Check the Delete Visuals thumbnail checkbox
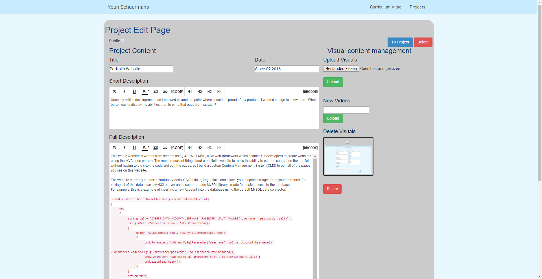Viewport: 542px width, 279px height. [x=348, y=142]
